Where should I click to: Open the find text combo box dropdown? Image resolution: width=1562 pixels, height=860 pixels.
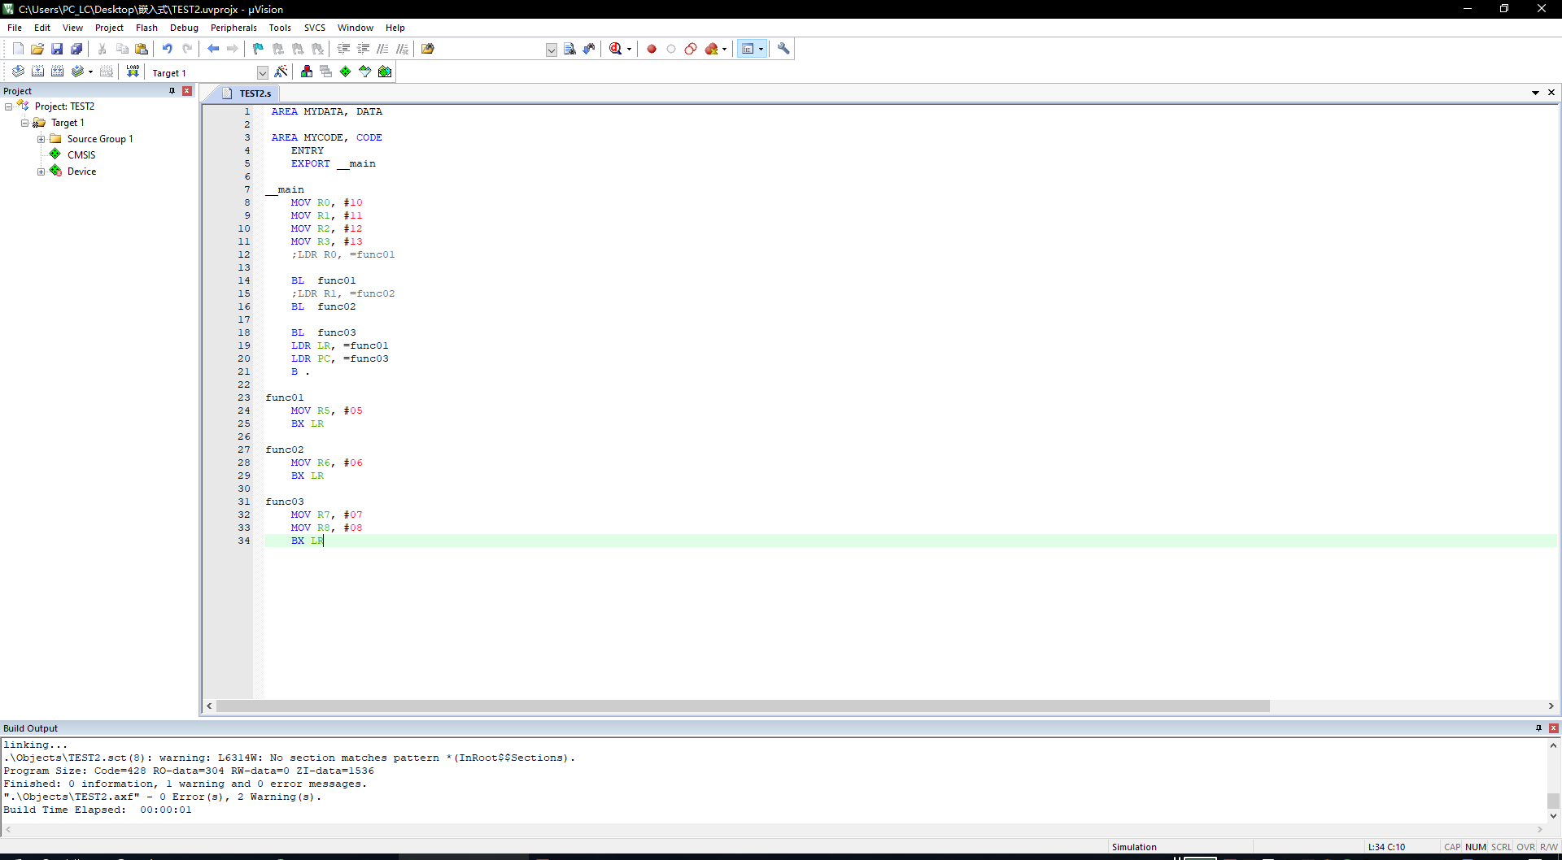coord(551,50)
